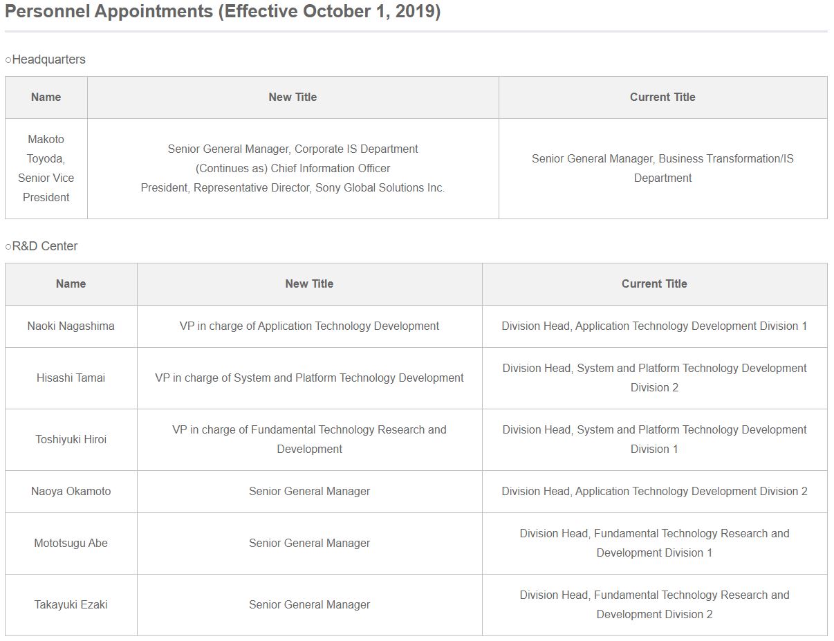Click Takayuki Ezaki's Senior General Manager title
The width and height of the screenshot is (834, 641).
coord(309,604)
